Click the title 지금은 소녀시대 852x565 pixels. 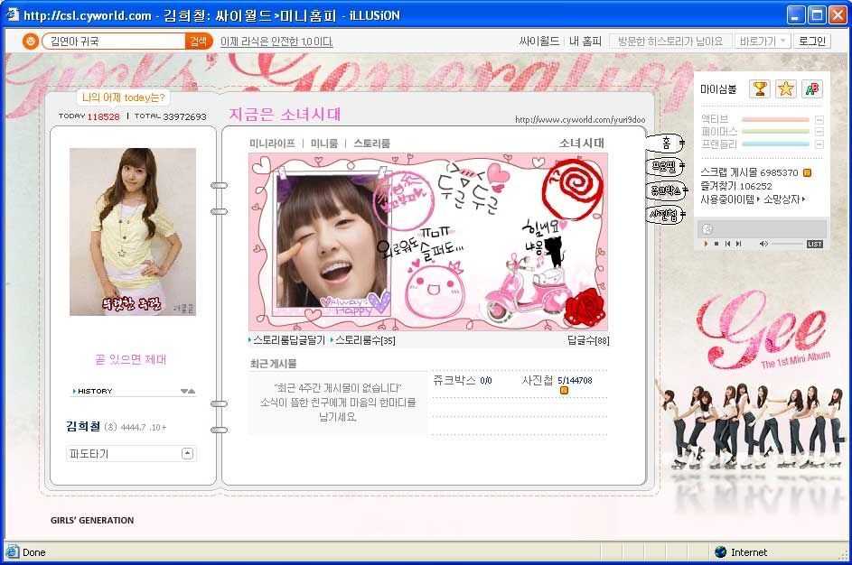pyautogui.click(x=285, y=114)
